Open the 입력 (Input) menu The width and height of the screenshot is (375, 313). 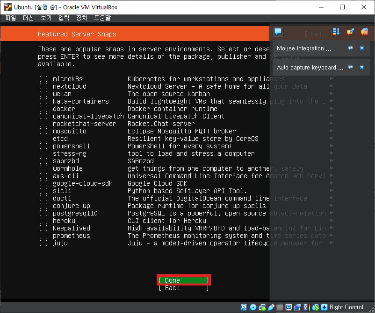(x=64, y=18)
